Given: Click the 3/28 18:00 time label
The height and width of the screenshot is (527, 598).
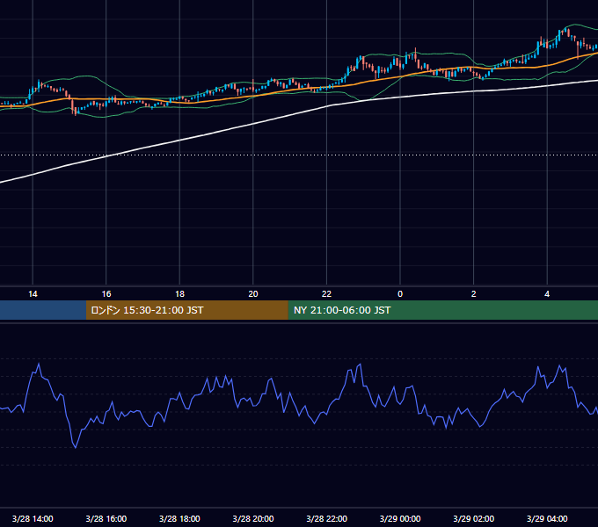Looking at the screenshot, I should pyautogui.click(x=179, y=518).
